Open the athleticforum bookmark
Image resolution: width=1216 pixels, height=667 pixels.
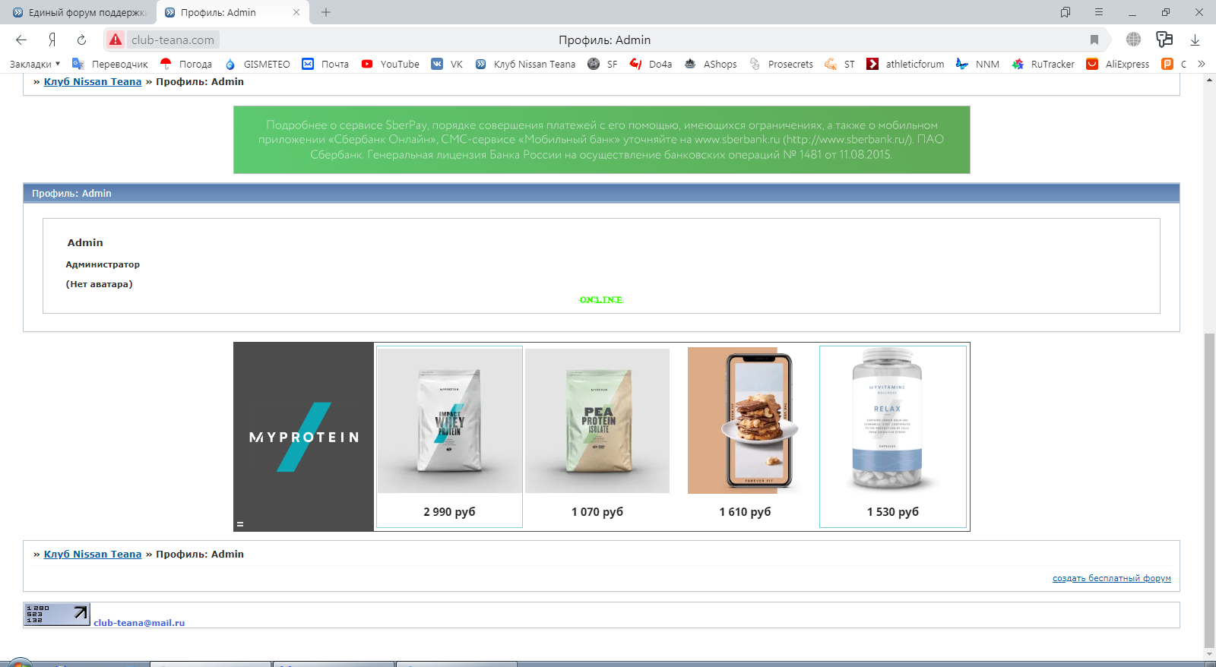coord(906,64)
